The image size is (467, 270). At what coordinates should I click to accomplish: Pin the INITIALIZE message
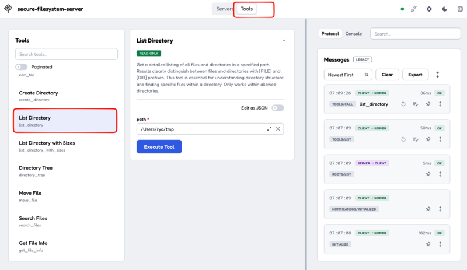point(428,244)
